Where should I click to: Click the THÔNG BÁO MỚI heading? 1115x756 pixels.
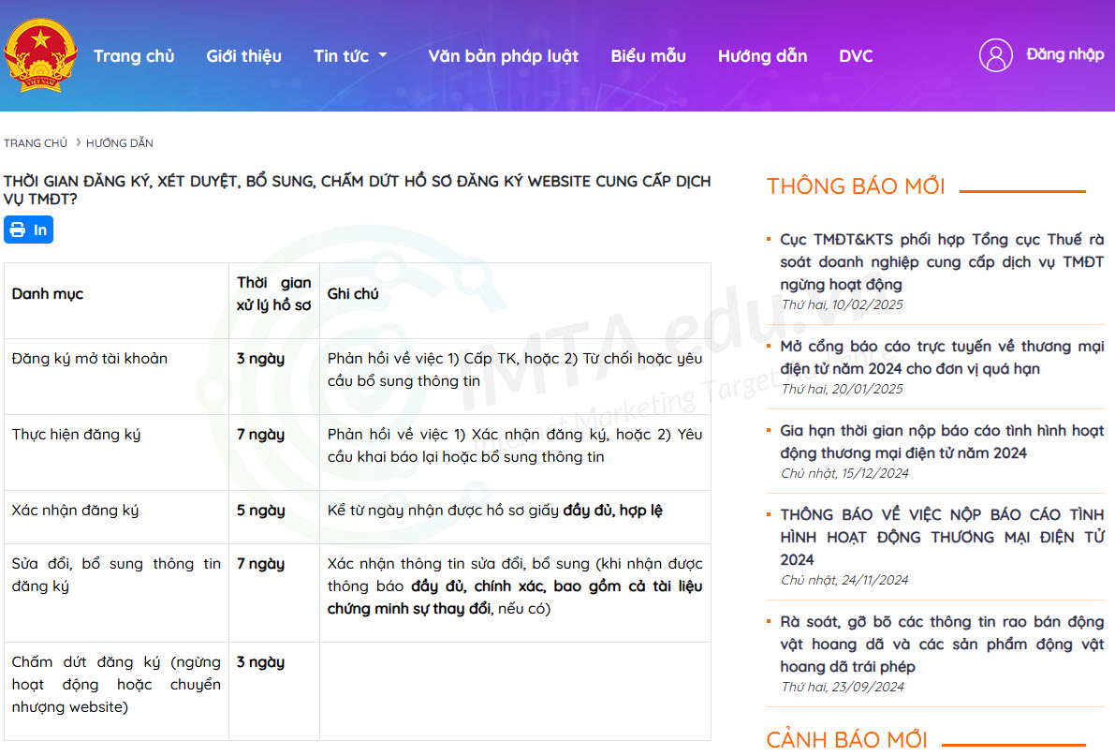pyautogui.click(x=857, y=186)
